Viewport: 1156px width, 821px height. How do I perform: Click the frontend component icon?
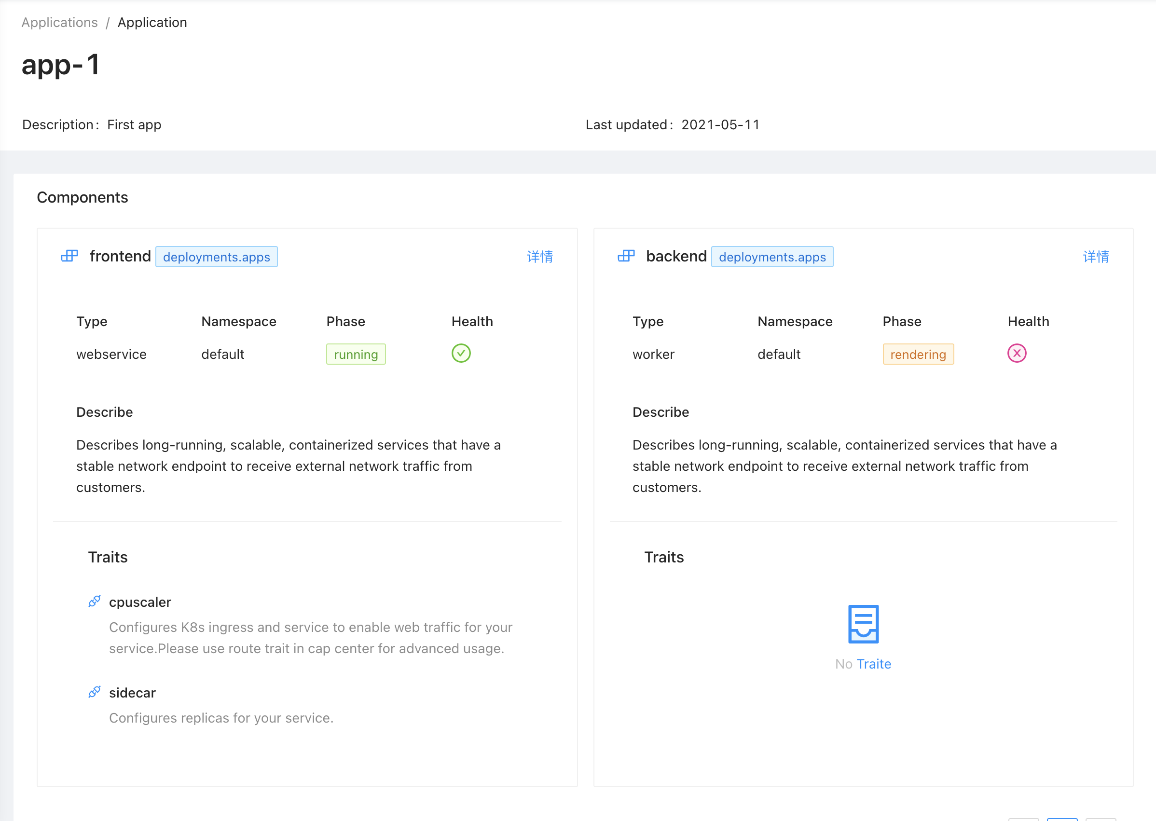[x=69, y=256]
